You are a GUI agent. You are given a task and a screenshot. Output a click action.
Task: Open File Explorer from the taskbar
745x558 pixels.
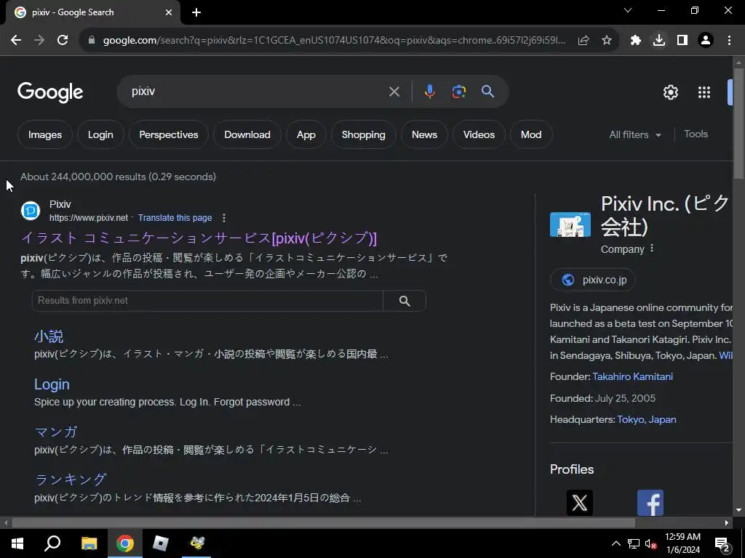[x=89, y=543]
